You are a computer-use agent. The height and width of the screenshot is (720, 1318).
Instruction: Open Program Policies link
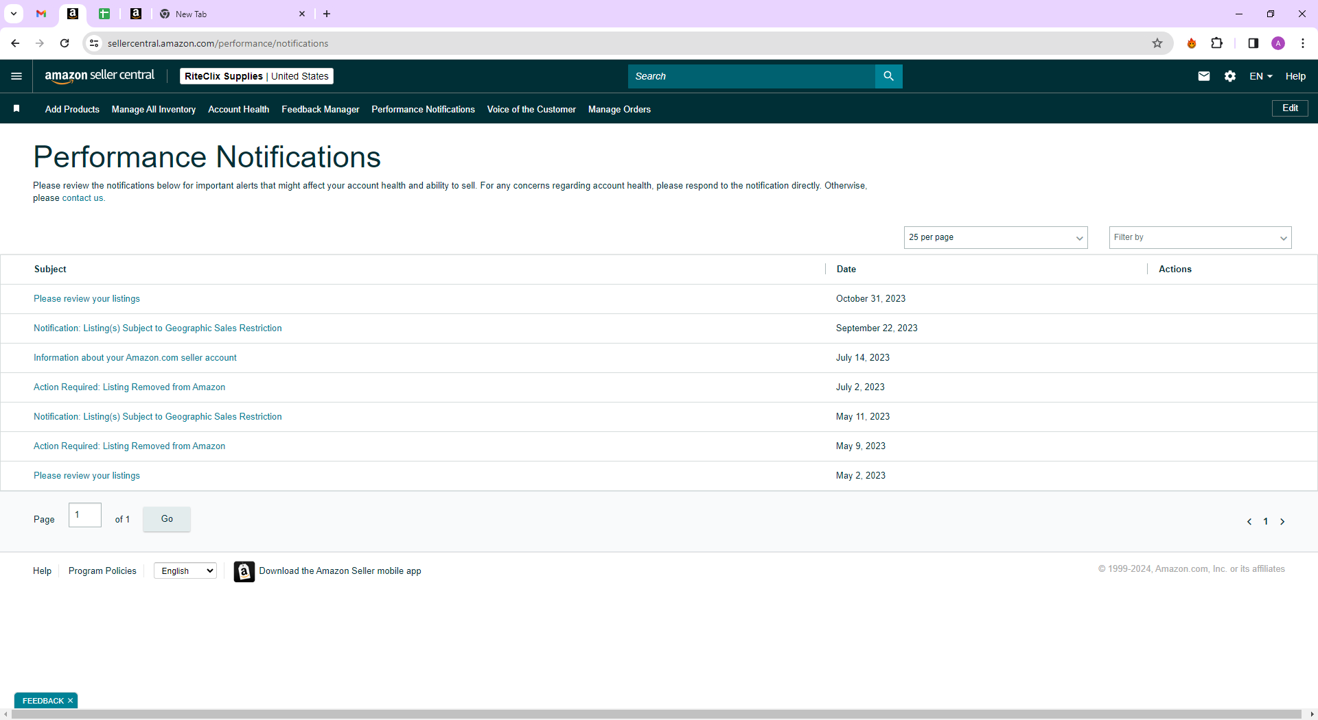[102, 571]
